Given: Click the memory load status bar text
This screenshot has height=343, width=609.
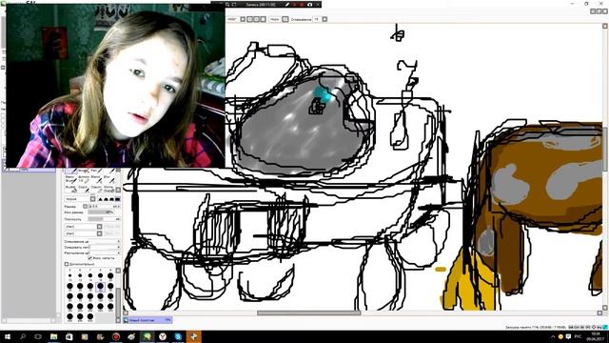Looking at the screenshot, I should (535, 328).
